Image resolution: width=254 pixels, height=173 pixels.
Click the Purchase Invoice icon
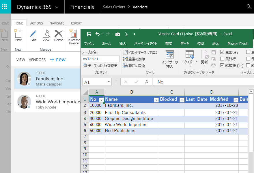[73, 33]
